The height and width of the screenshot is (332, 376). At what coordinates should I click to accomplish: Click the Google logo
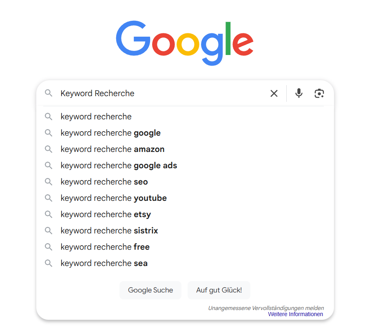(185, 43)
